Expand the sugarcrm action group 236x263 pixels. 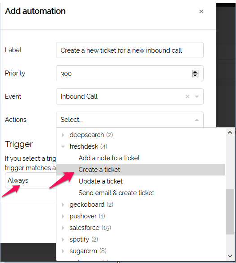click(x=63, y=251)
